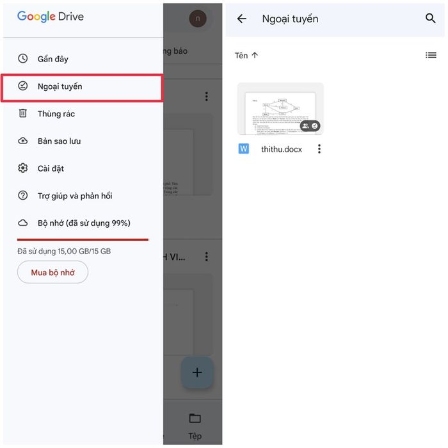The height and width of the screenshot is (448, 448).
Task: Click the clock icon next to Gần đây
Action: tap(23, 59)
